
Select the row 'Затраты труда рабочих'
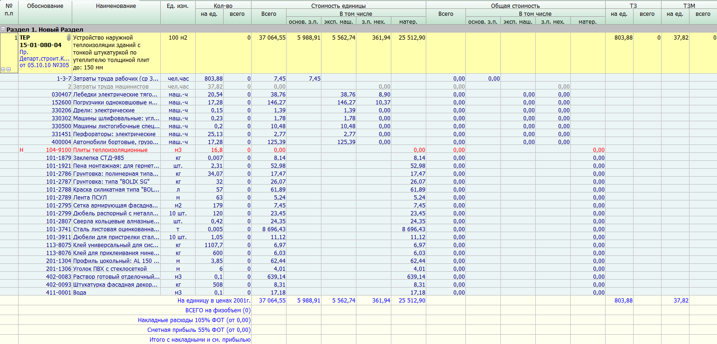[358, 79]
